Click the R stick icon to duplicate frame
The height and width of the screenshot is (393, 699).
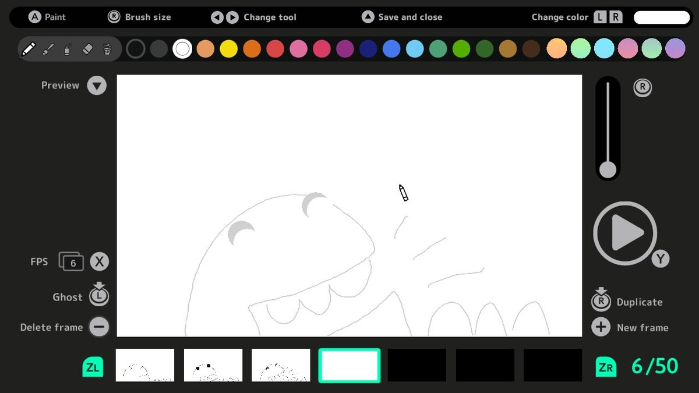601,299
